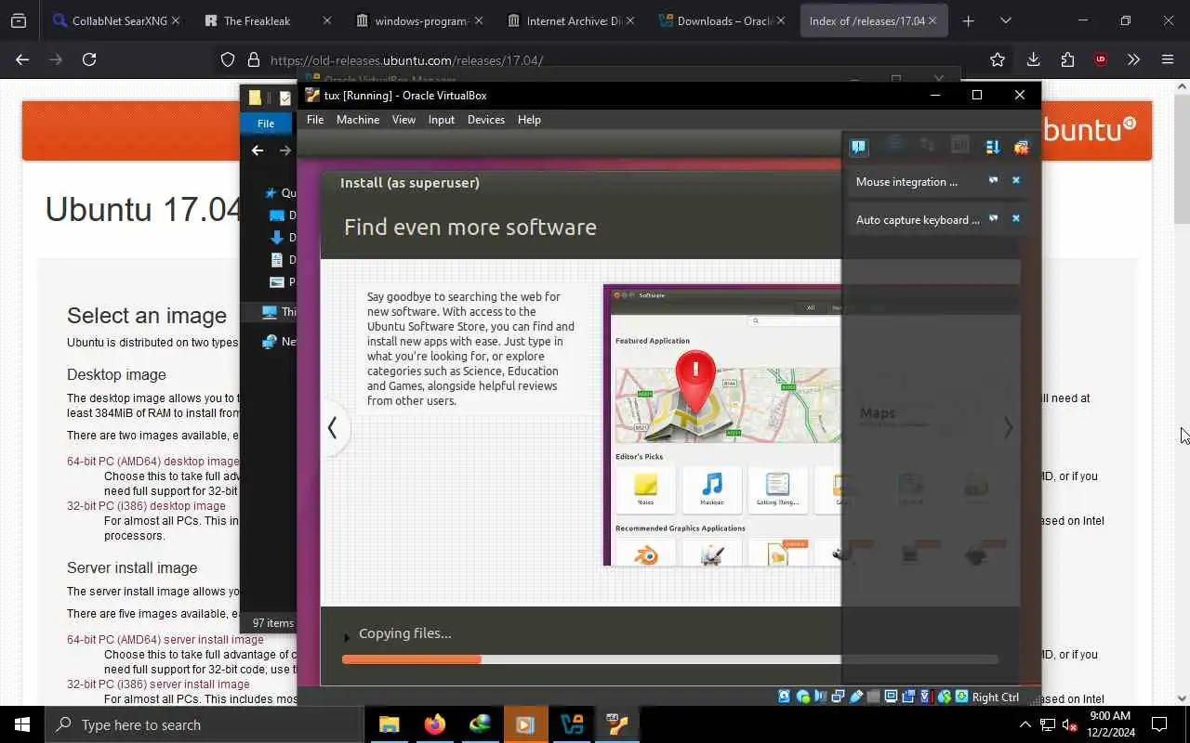Screen dimensions: 1190x743
Task: Open the Windows Start menu
Action: coord(22,724)
